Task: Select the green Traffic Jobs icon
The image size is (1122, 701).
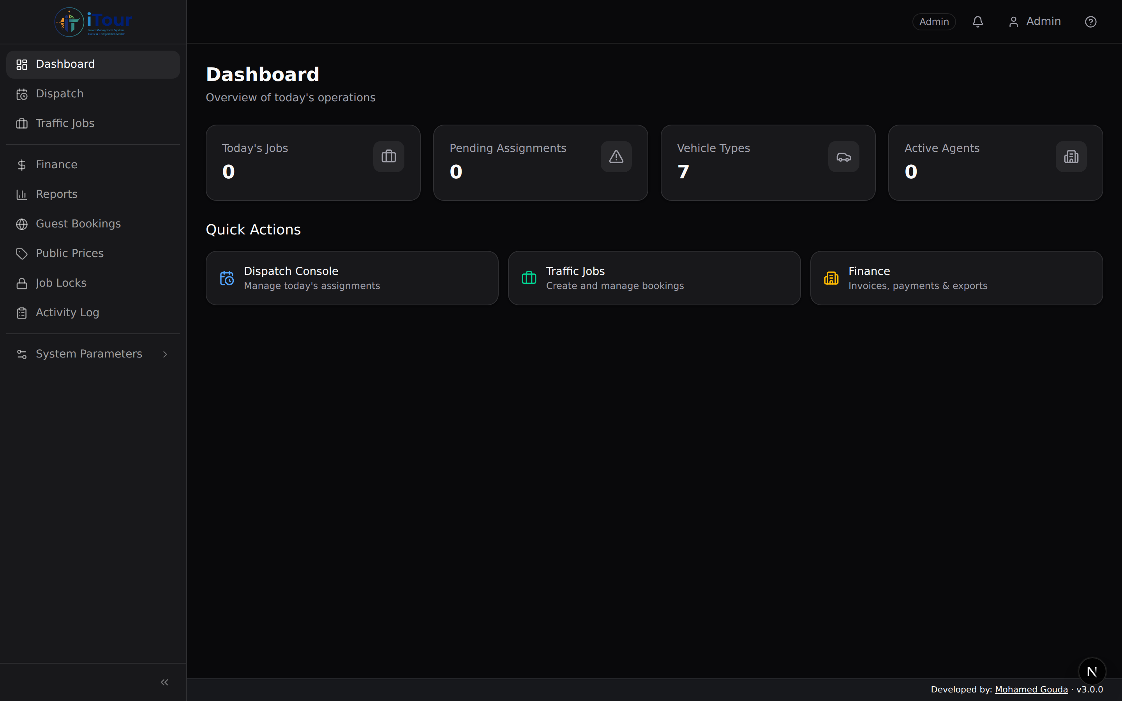Action: tap(528, 277)
